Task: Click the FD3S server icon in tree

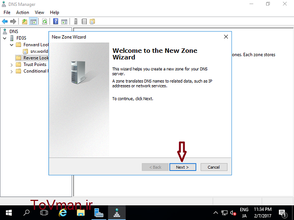Action: (12, 38)
